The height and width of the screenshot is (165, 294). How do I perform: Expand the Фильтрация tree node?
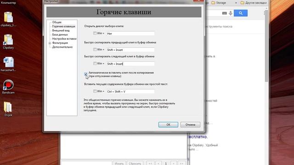click(50, 43)
